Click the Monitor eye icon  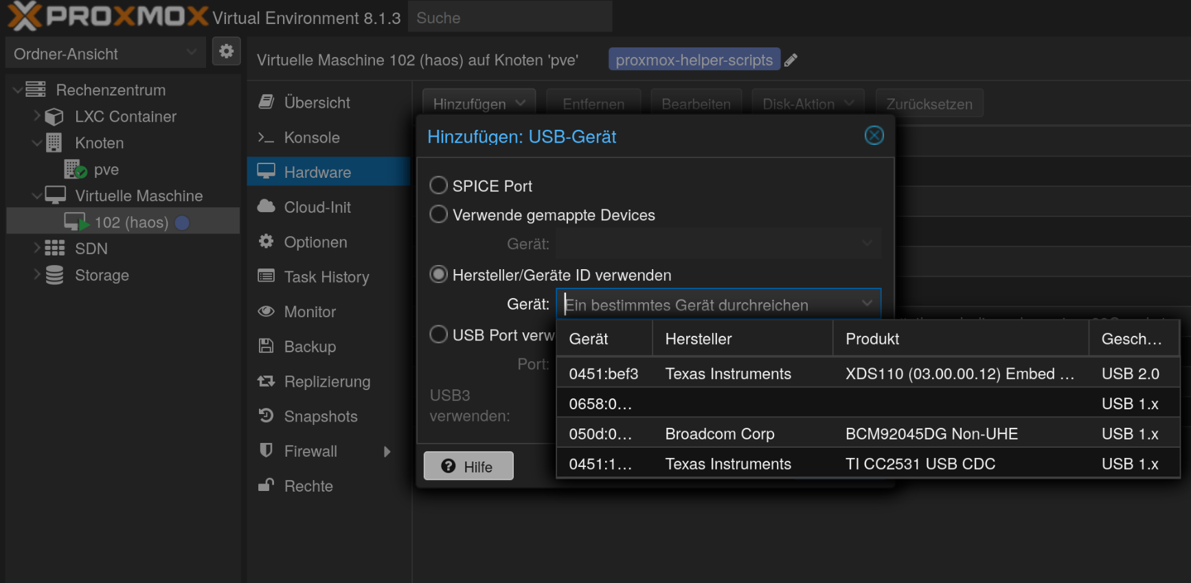click(266, 311)
